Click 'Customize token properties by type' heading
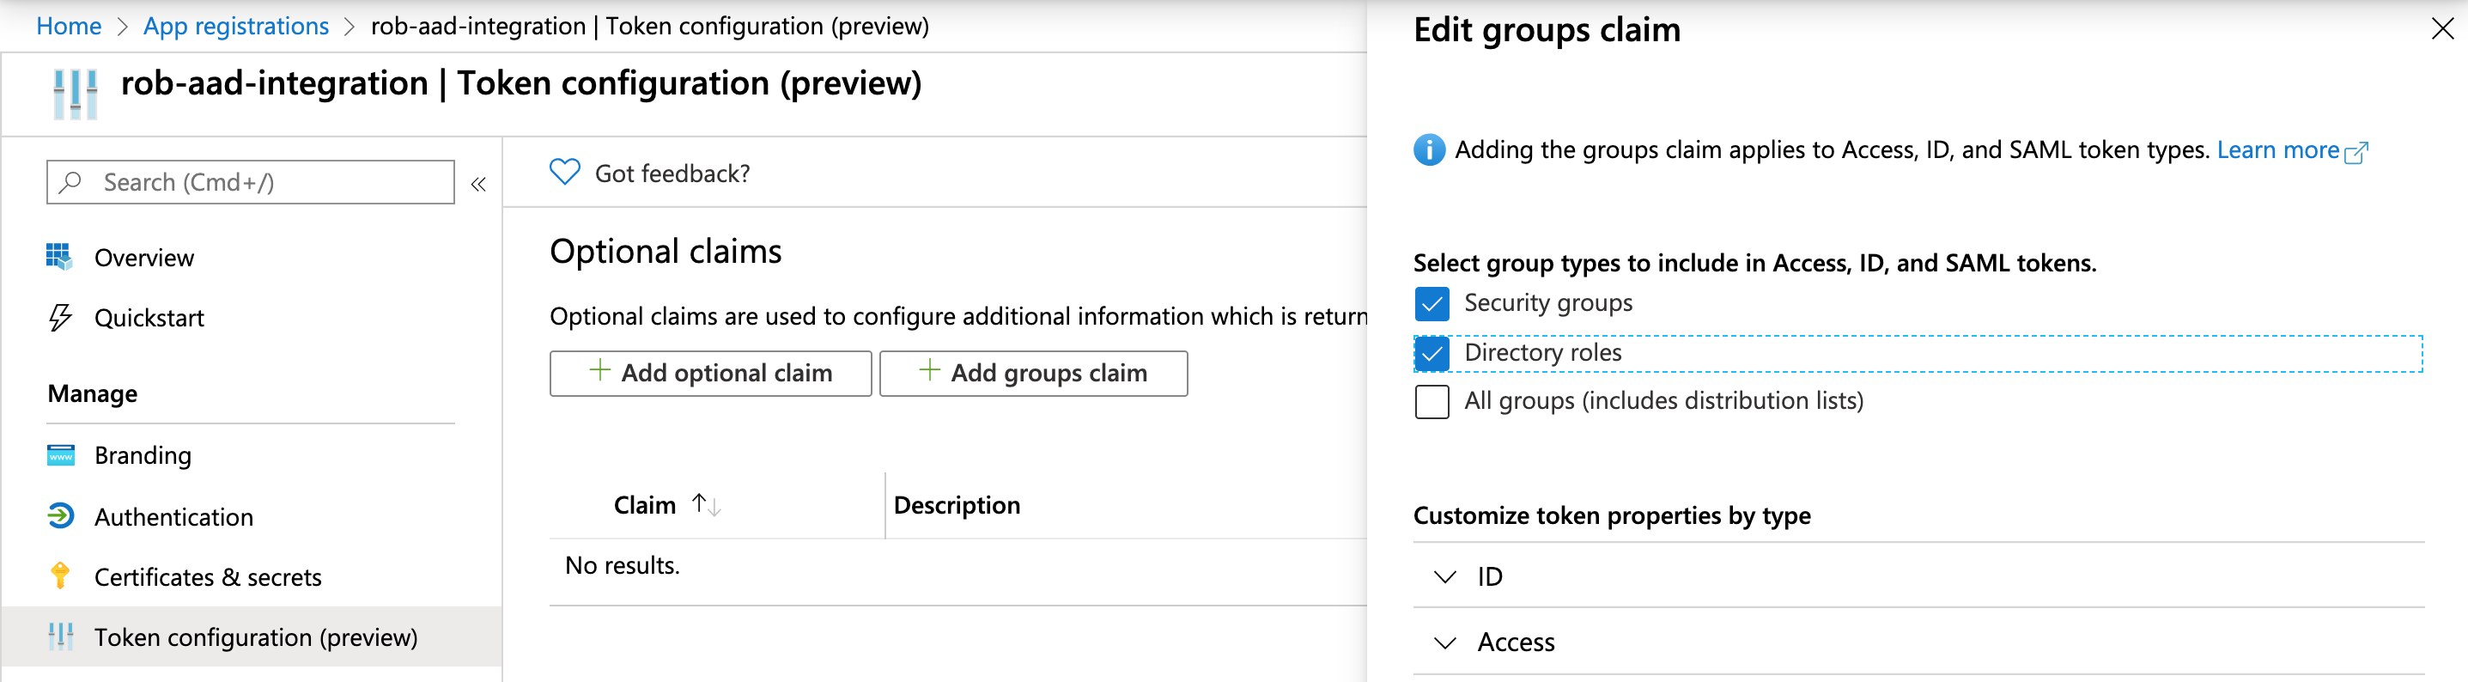The width and height of the screenshot is (2468, 682). point(1612,515)
